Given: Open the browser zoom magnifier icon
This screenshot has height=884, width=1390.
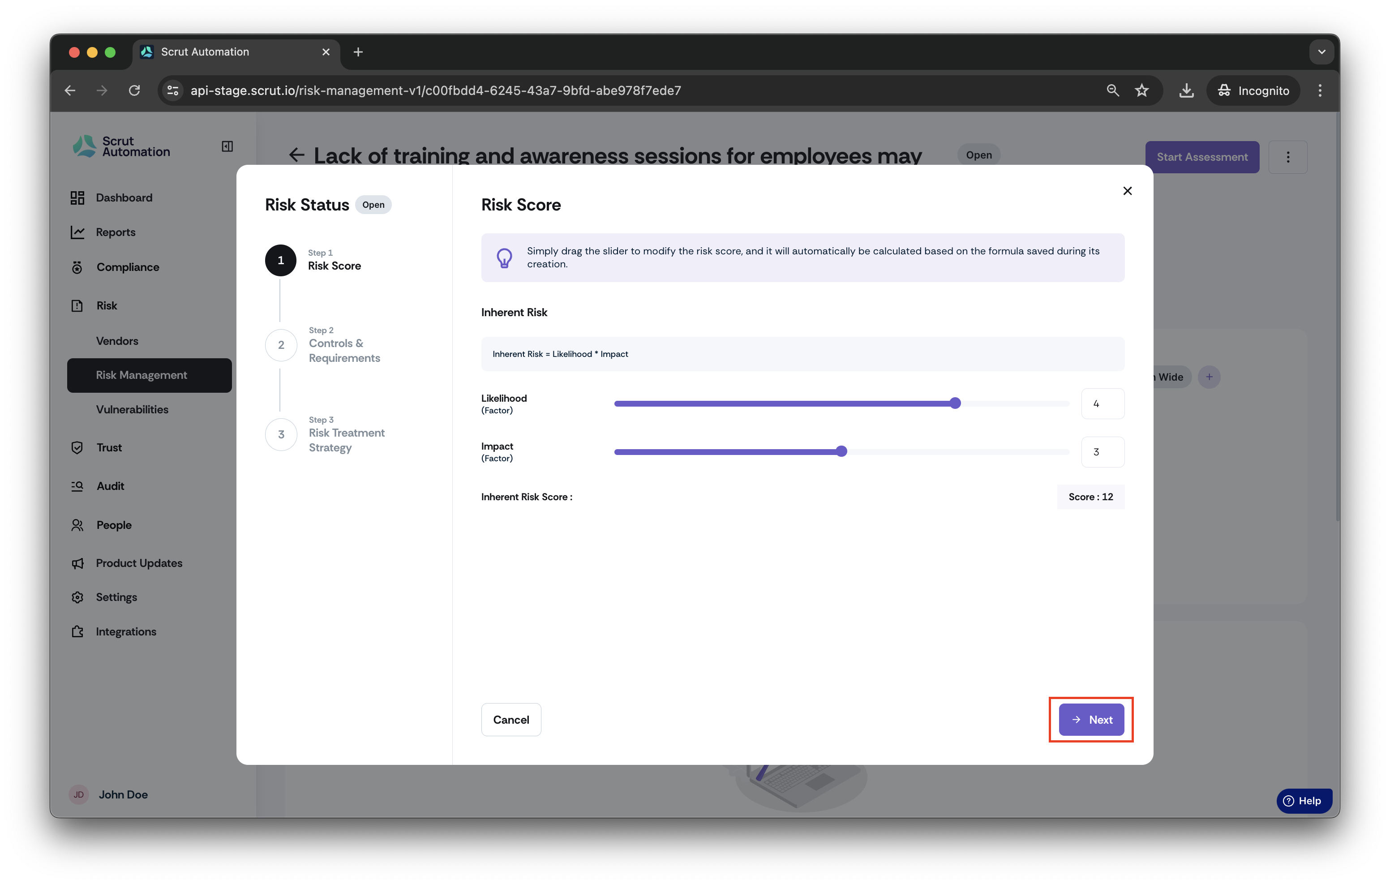Looking at the screenshot, I should click(1112, 90).
